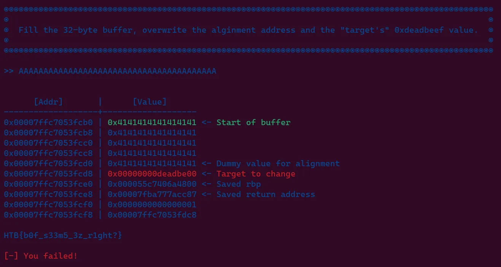Click the HTB flag text
The height and width of the screenshot is (267, 501).
pyautogui.click(x=63, y=235)
